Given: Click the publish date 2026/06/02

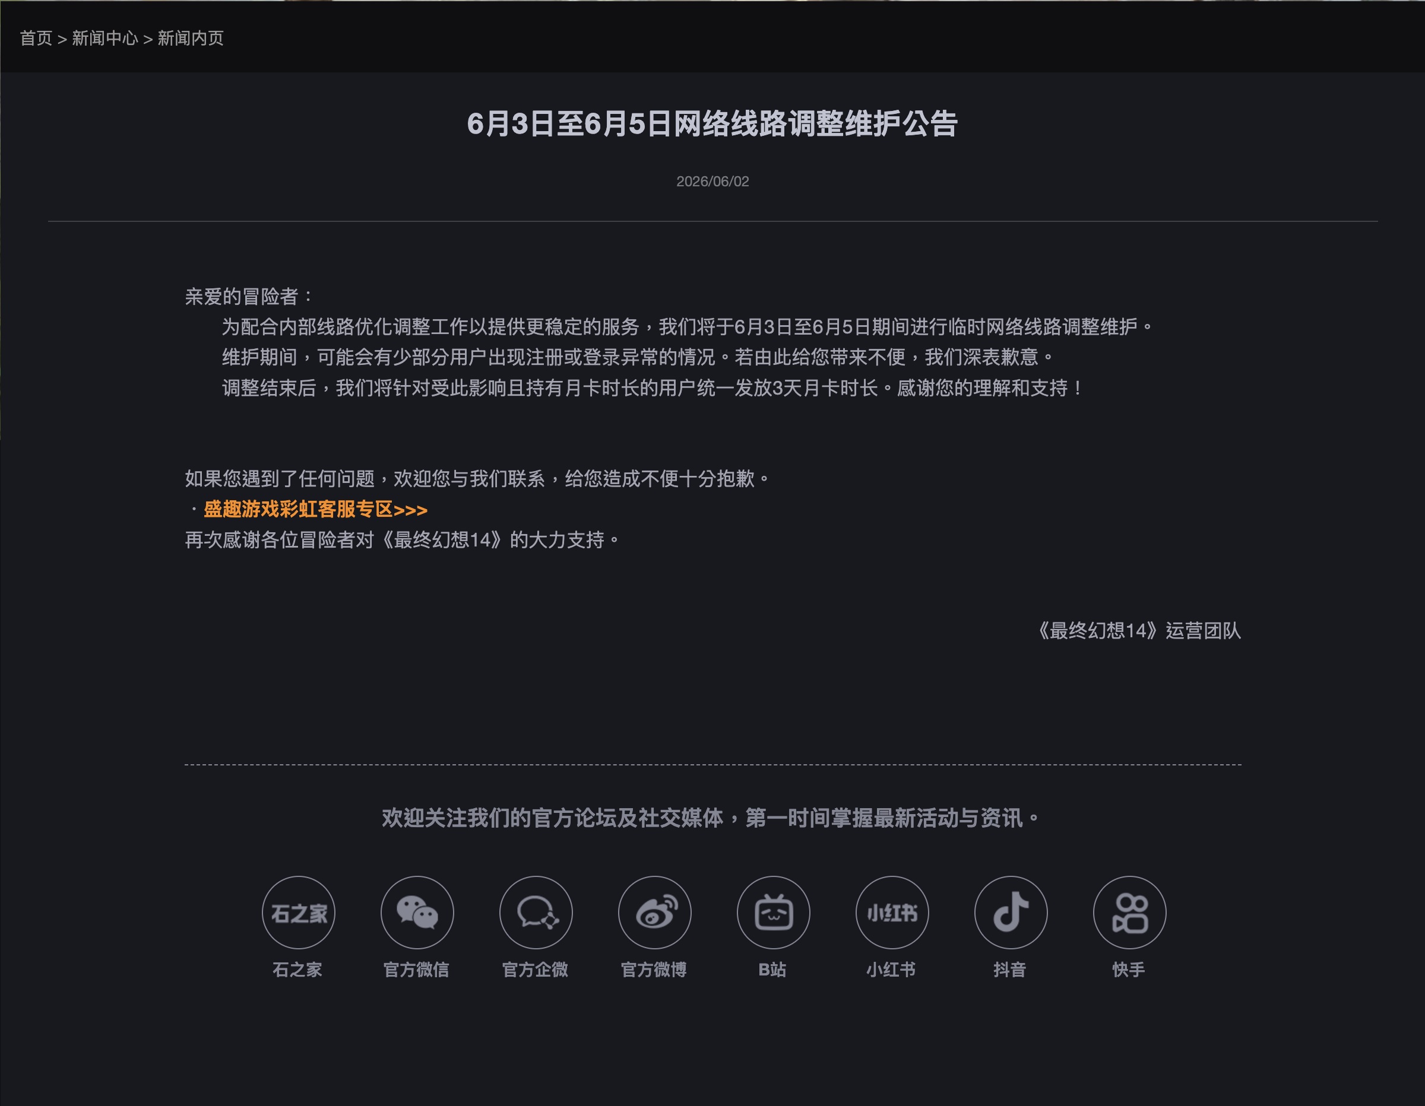Looking at the screenshot, I should pos(712,182).
